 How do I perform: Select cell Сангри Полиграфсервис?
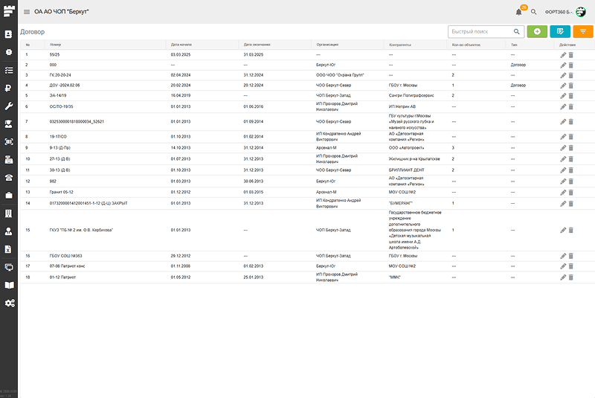[x=411, y=96]
